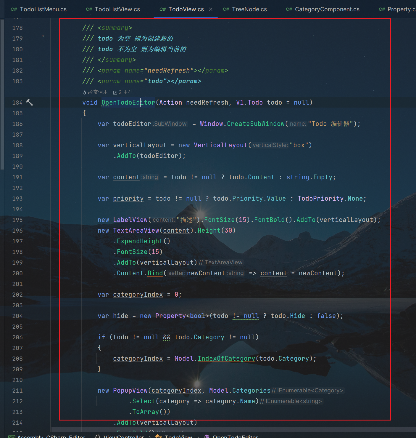Click the ExpandHeight method call
416x438 pixels.
(x=140, y=241)
